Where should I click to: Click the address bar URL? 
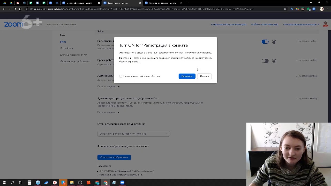point(151,9)
